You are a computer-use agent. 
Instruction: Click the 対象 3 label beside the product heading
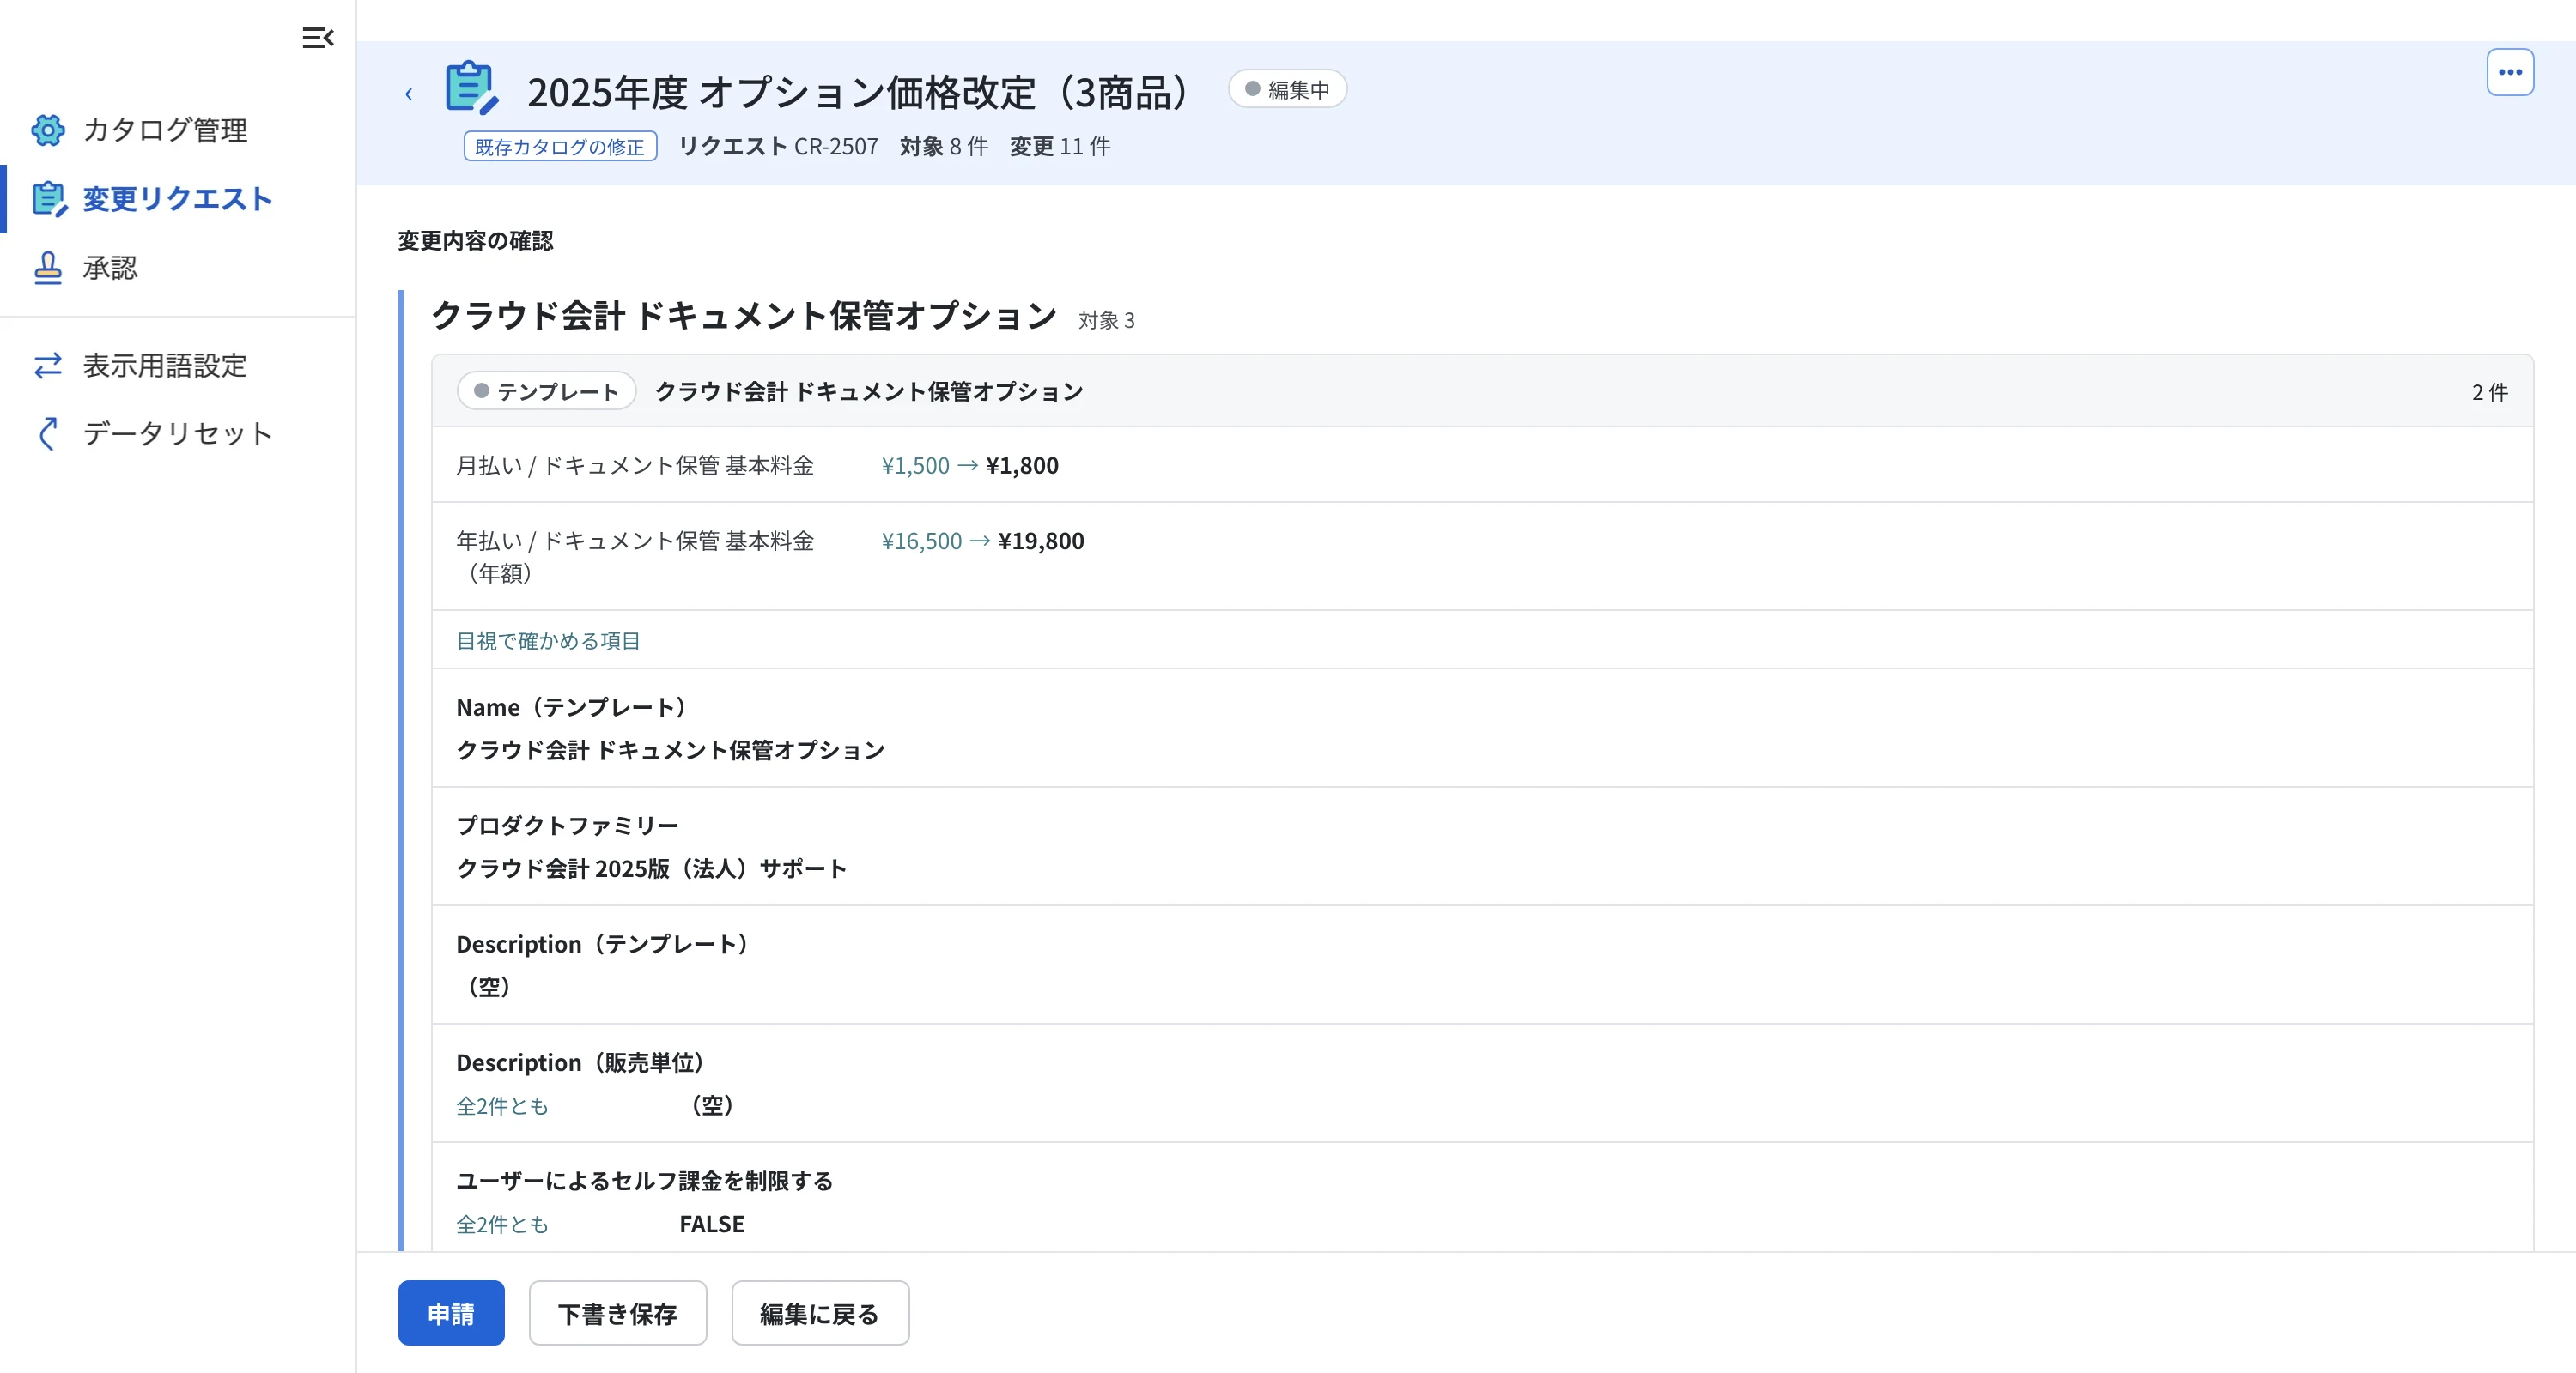(1106, 320)
